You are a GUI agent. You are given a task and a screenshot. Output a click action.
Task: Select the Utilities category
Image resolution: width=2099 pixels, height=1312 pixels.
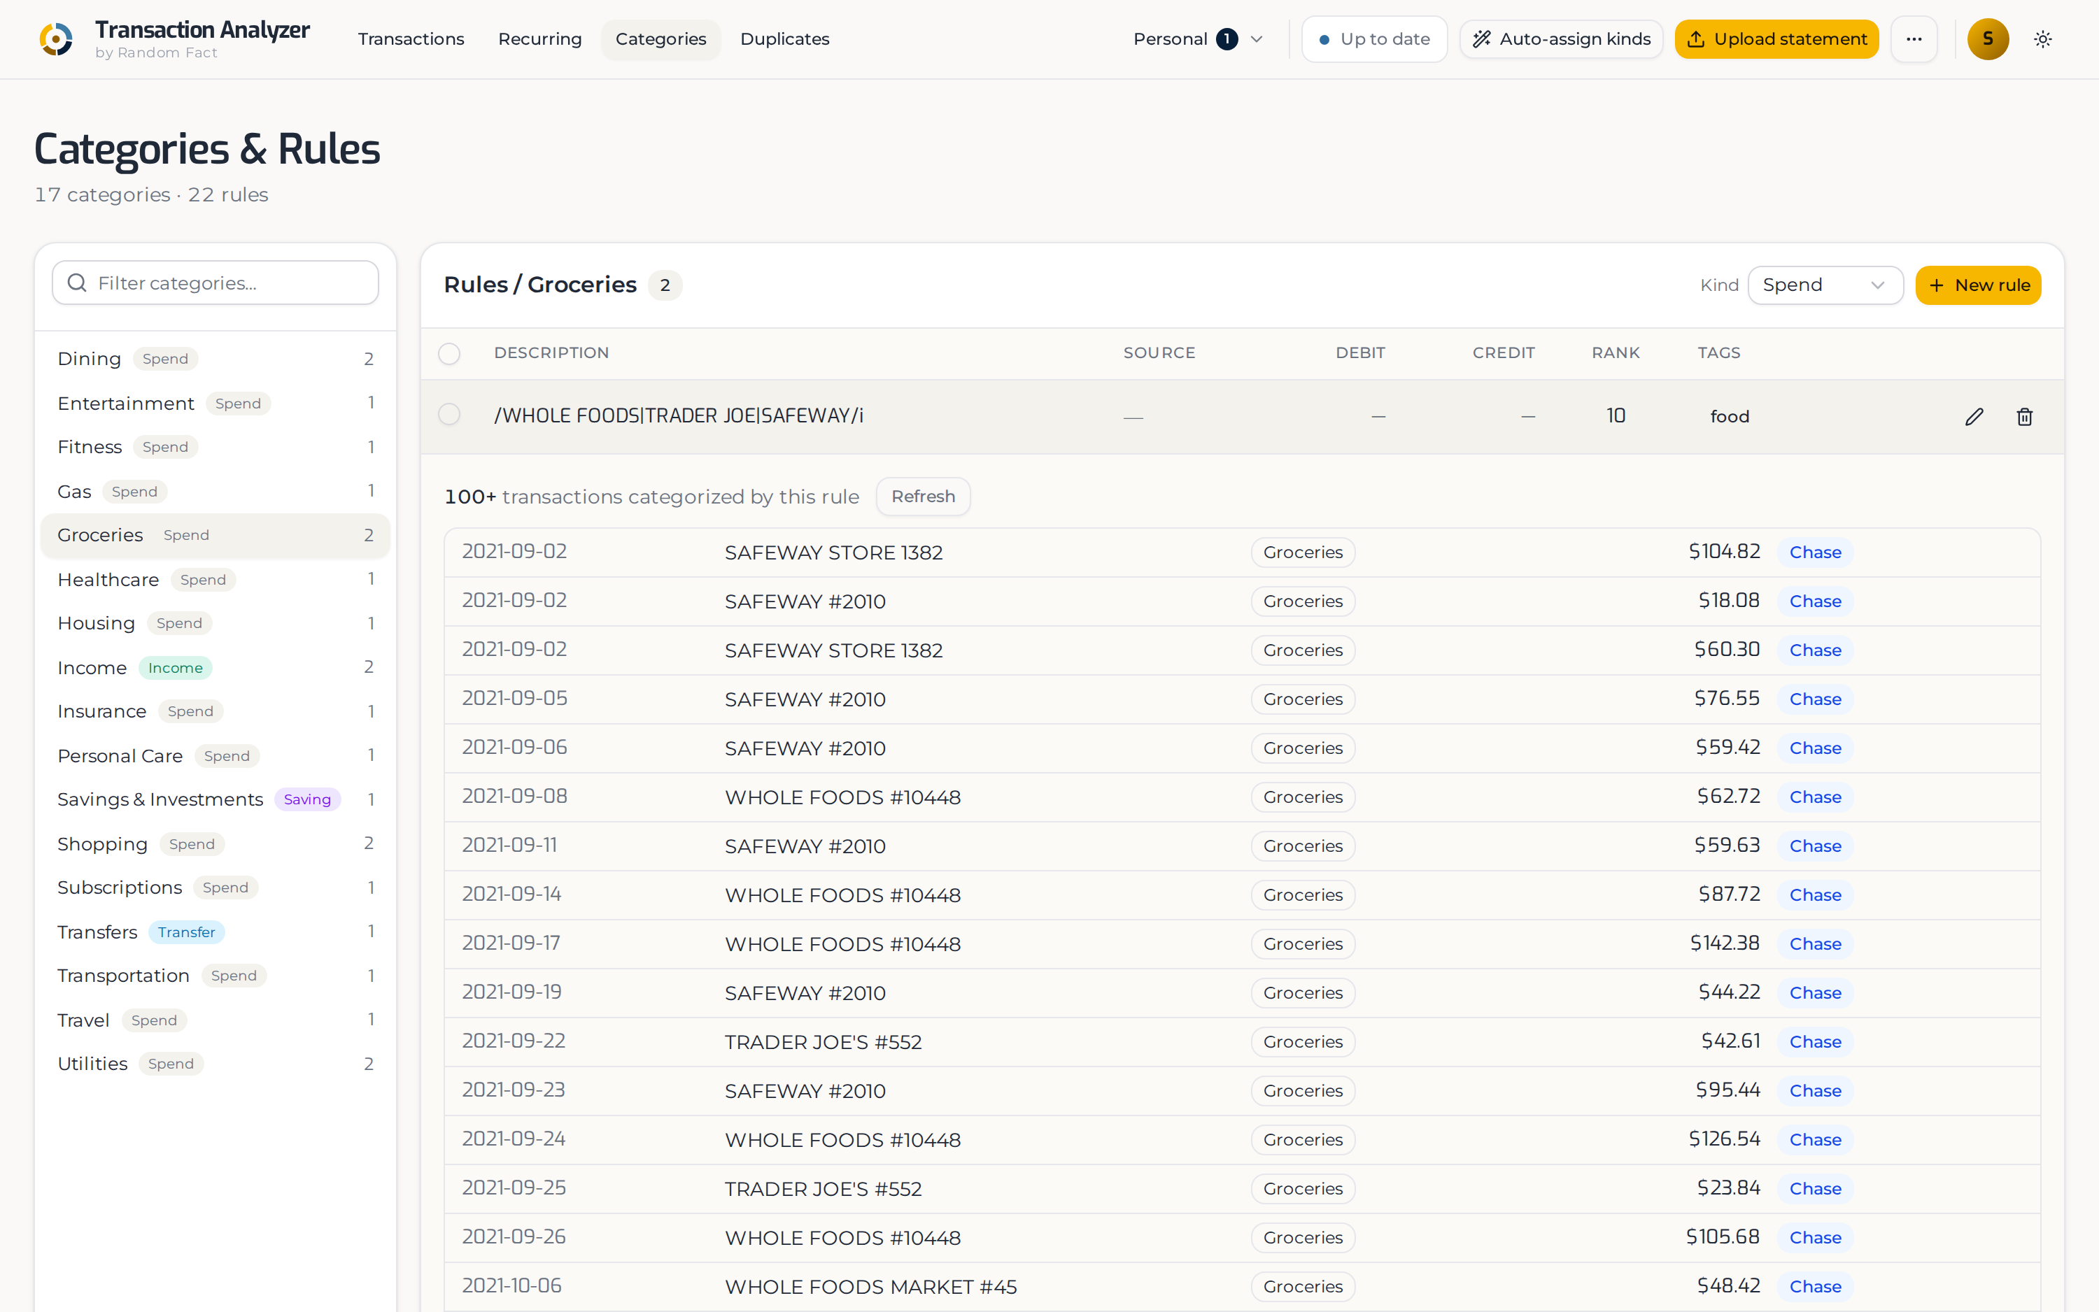[x=215, y=1064]
